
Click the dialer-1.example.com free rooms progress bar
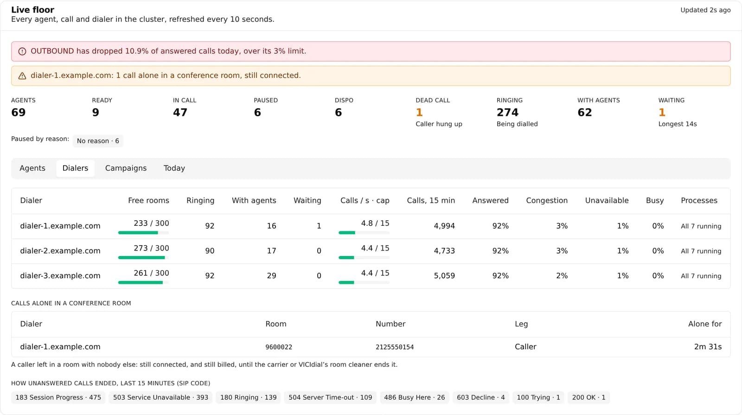pos(144,233)
